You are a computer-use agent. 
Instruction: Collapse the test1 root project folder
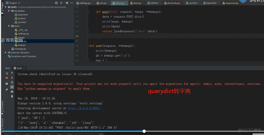coord(6,7)
